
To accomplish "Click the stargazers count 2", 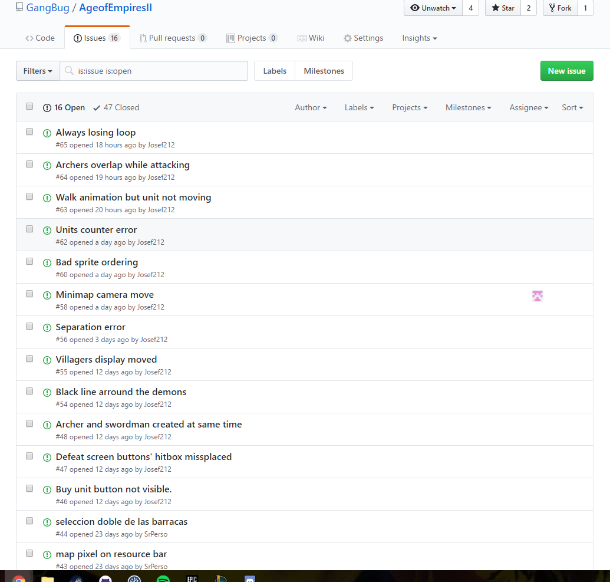I will 528,8.
